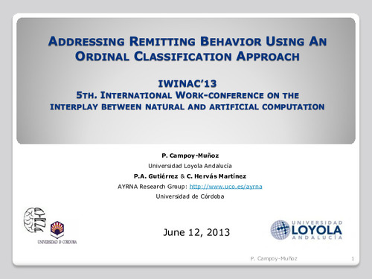Image resolution: width=372 pixels, height=279 pixels.
Task: Click "P.A. Gutiérrez & C. Hervás Martínez"
Action: 190,176
